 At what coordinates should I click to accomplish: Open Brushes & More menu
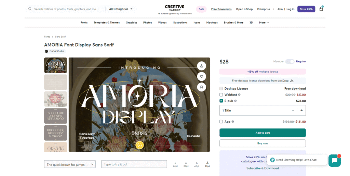[x=233, y=23]
